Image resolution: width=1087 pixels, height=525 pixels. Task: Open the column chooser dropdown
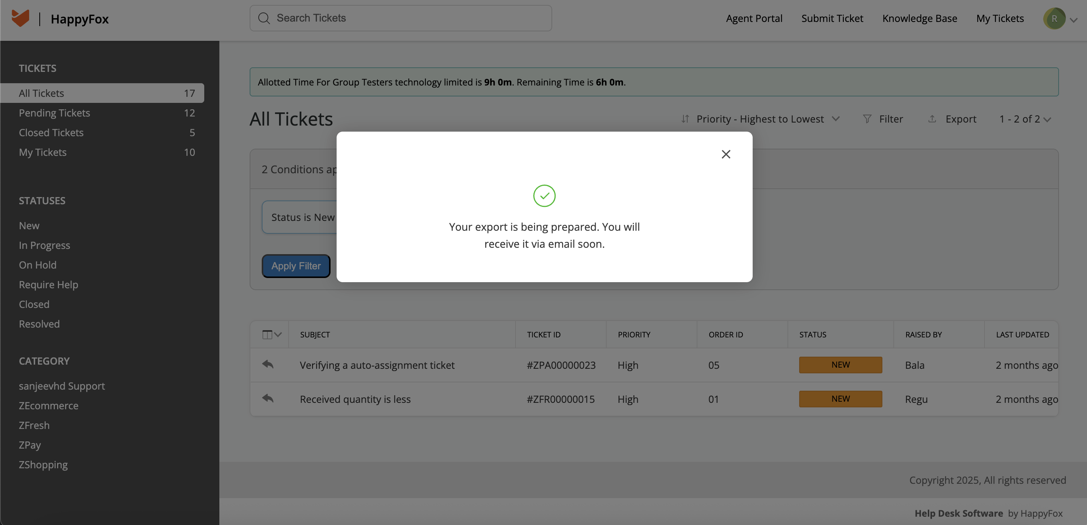[x=272, y=335]
